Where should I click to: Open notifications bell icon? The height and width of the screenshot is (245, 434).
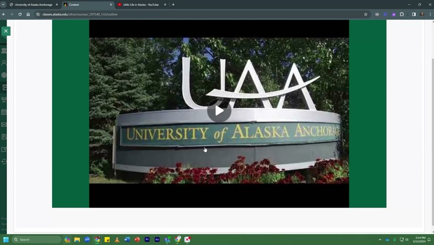(x=429, y=240)
